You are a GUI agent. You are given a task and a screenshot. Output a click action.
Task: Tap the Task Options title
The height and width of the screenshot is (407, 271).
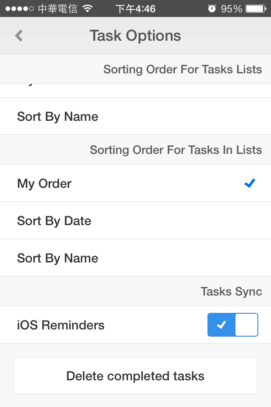tap(135, 36)
